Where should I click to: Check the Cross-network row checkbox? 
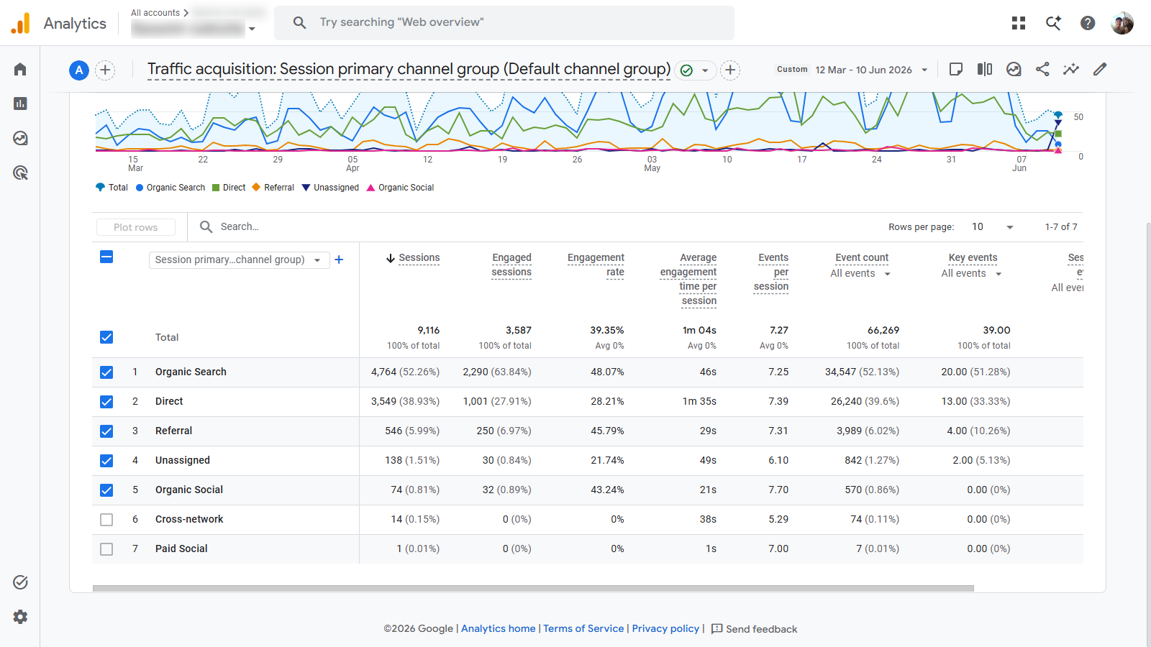click(x=106, y=520)
